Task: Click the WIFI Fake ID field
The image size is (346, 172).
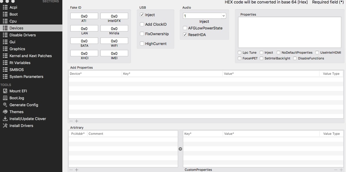Action: pos(114,41)
